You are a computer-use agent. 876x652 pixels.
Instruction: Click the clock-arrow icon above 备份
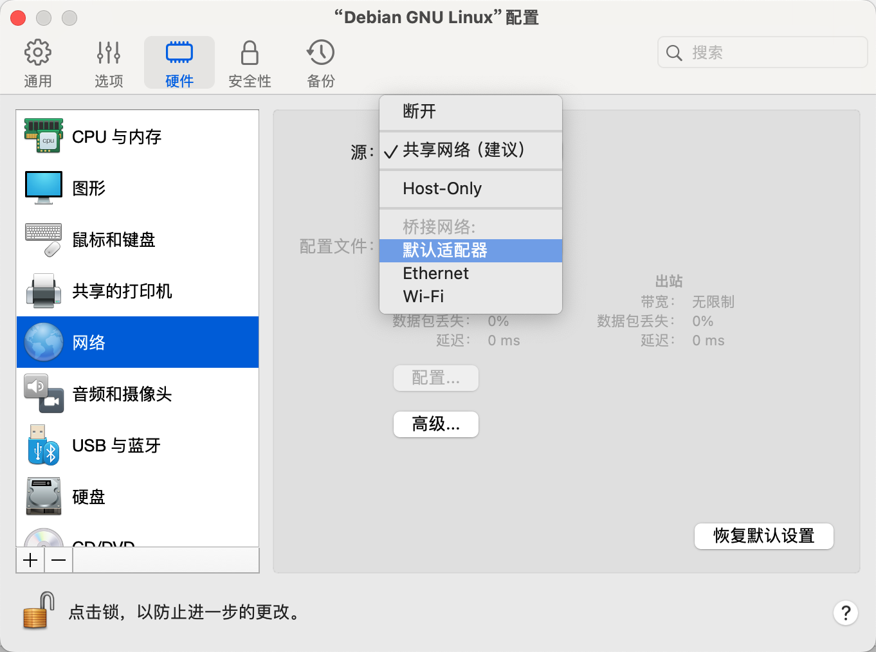pos(320,52)
